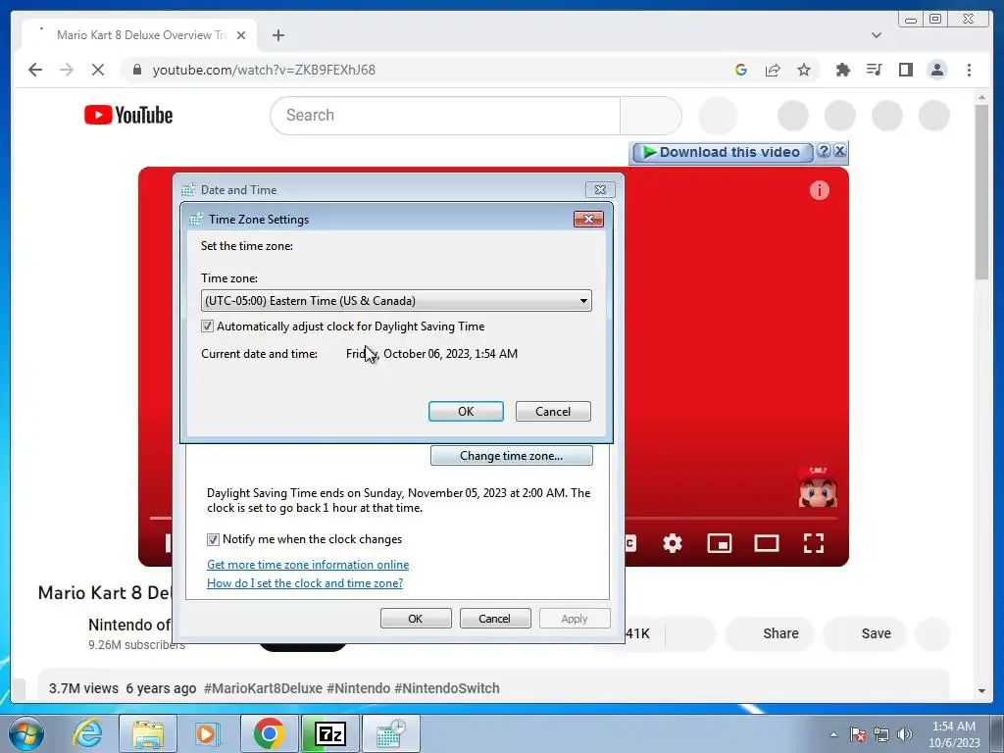Open Windows Media Player from taskbar
The image size is (1004, 753).
206,733
